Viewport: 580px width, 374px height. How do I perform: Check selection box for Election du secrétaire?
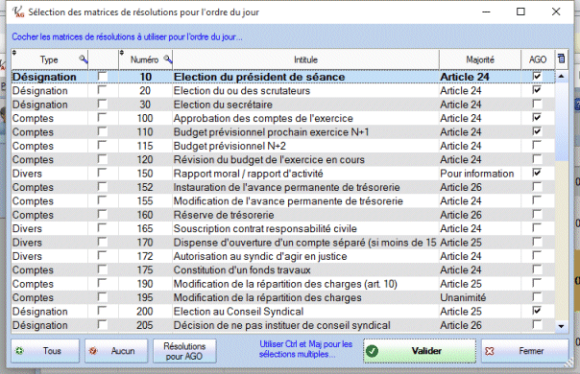coord(102,104)
